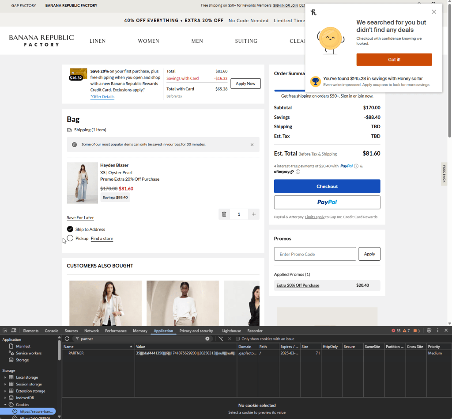The image size is (452, 419).
Task: Close the Honey deals popup
Action: point(434,12)
